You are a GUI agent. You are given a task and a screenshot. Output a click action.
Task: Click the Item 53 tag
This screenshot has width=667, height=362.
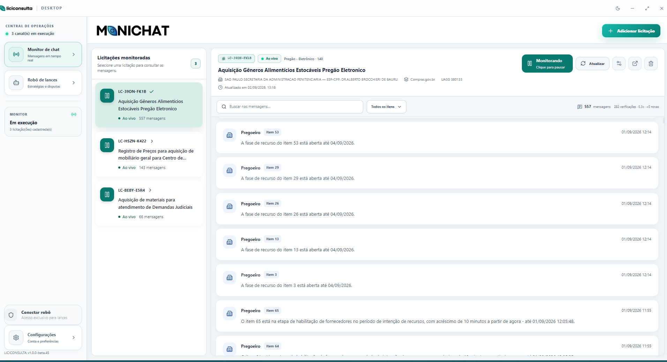pos(272,132)
